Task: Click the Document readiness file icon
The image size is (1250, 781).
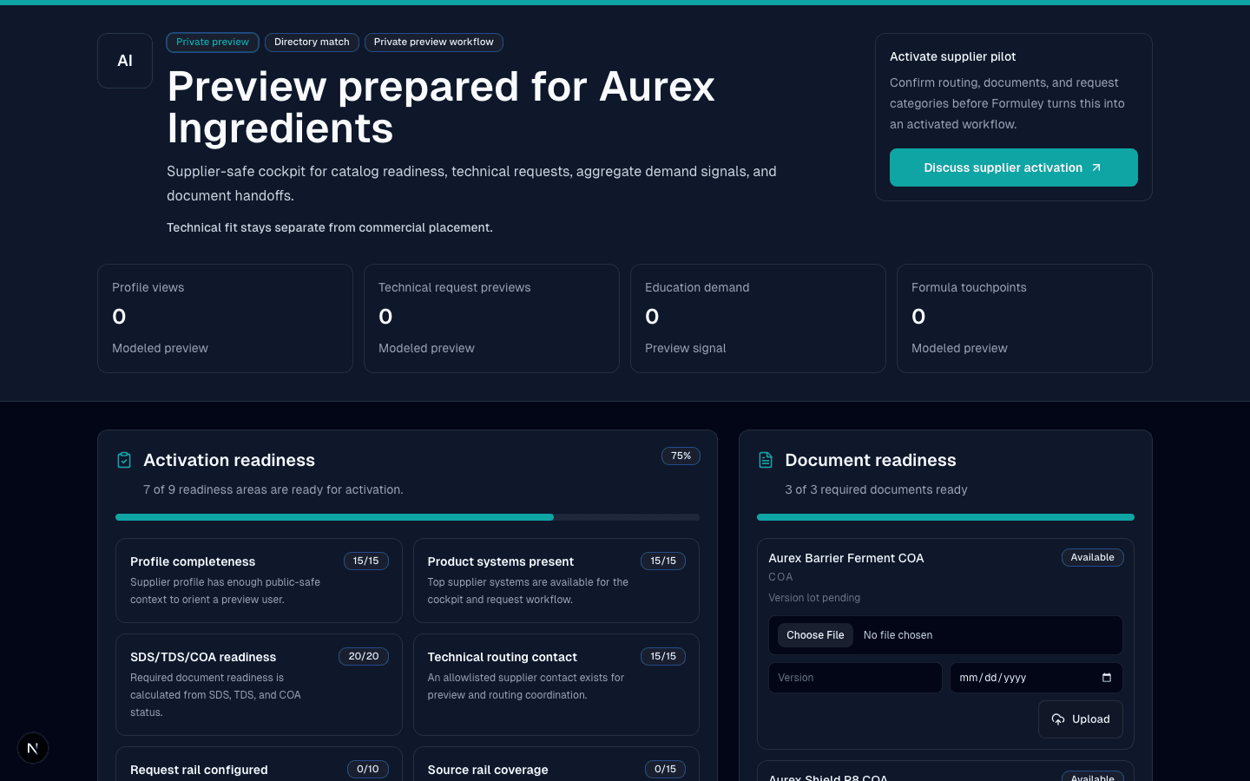Action: 766,460
